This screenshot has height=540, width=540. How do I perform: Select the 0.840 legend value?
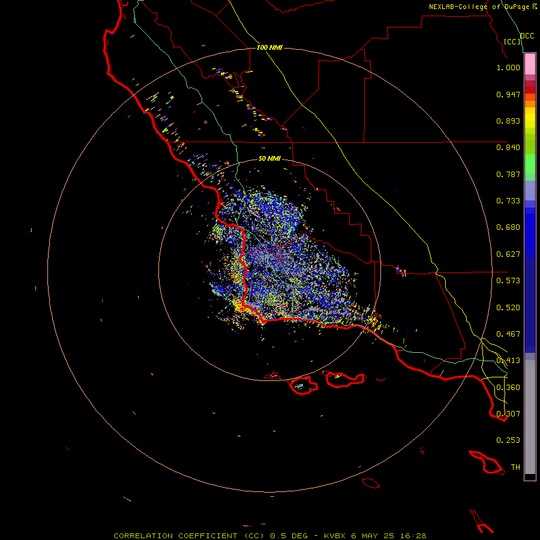tap(508, 148)
